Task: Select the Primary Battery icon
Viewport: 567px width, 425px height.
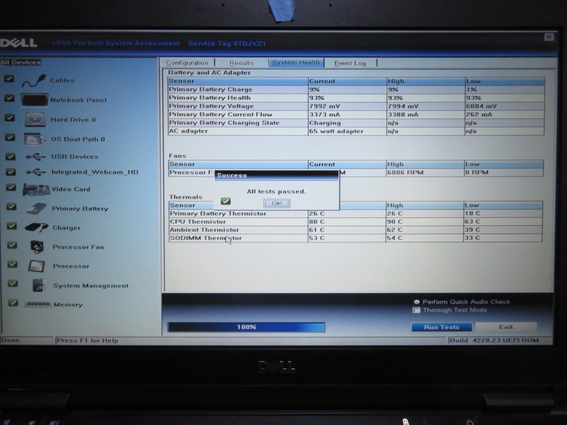Action: (37, 209)
